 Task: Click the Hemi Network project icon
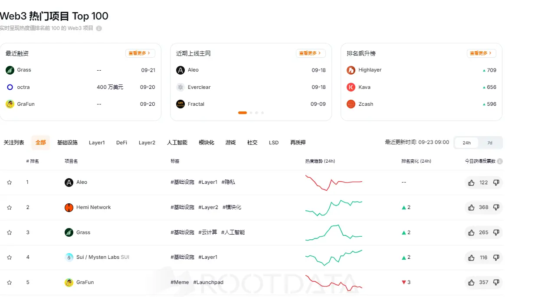click(x=68, y=207)
